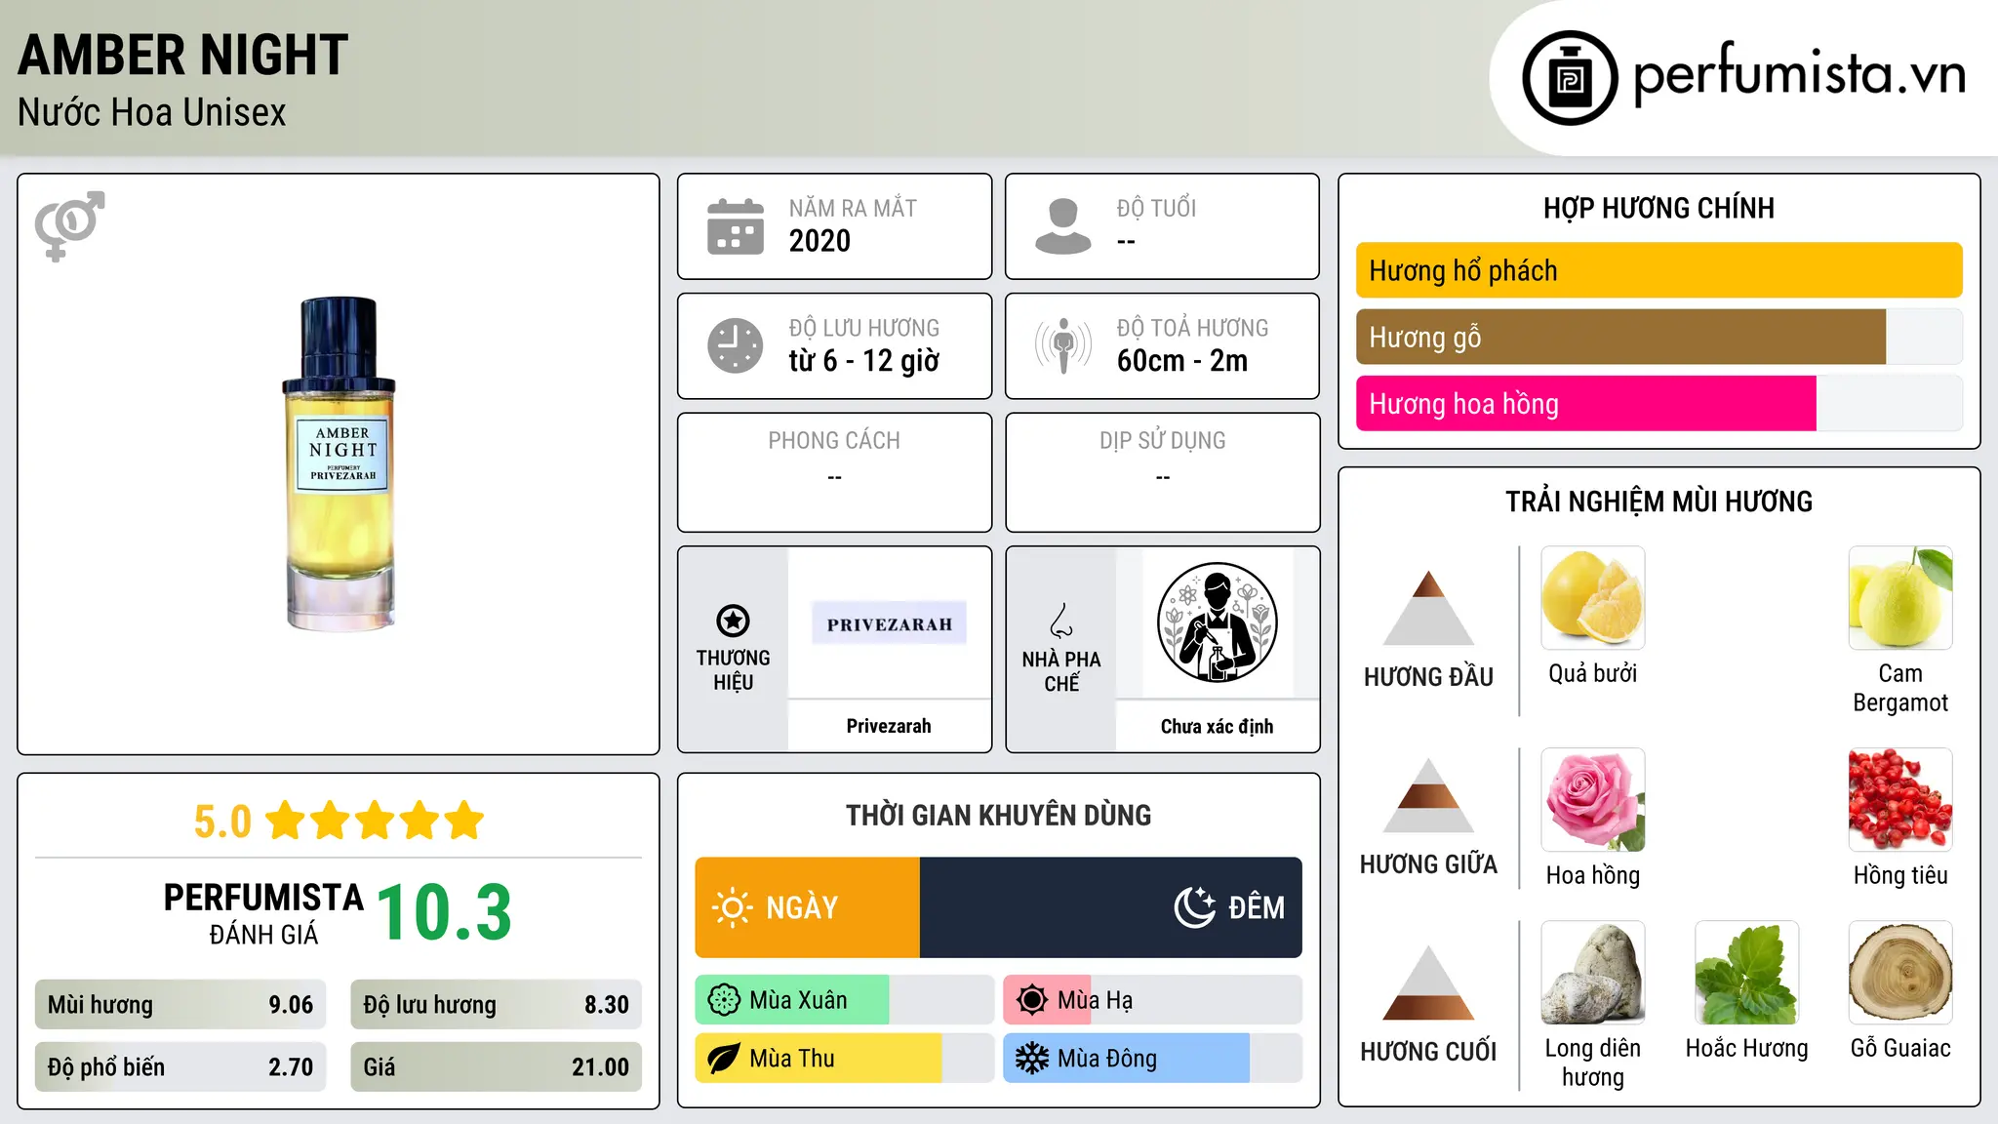Click the longevity value từ 6 - 12 giờ
This screenshot has height=1124, width=1998.
pos(864,361)
